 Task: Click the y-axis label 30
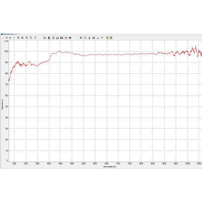[7, 129]
